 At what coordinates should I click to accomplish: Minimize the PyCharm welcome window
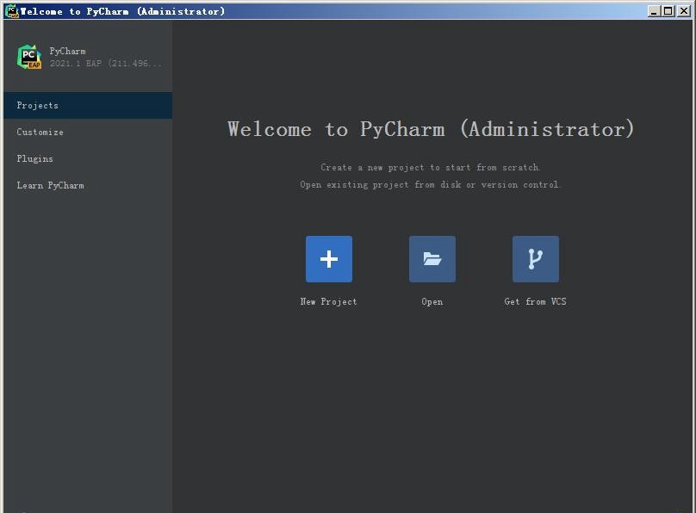pos(654,11)
